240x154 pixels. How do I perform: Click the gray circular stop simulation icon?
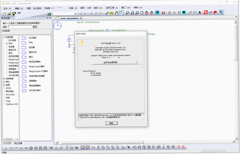click(x=170, y=13)
